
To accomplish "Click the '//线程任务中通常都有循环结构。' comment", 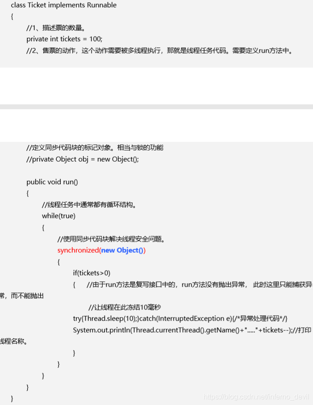I will (89, 205).
